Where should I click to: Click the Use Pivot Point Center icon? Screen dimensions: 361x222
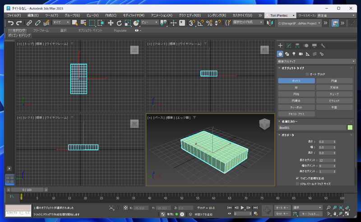163,23
